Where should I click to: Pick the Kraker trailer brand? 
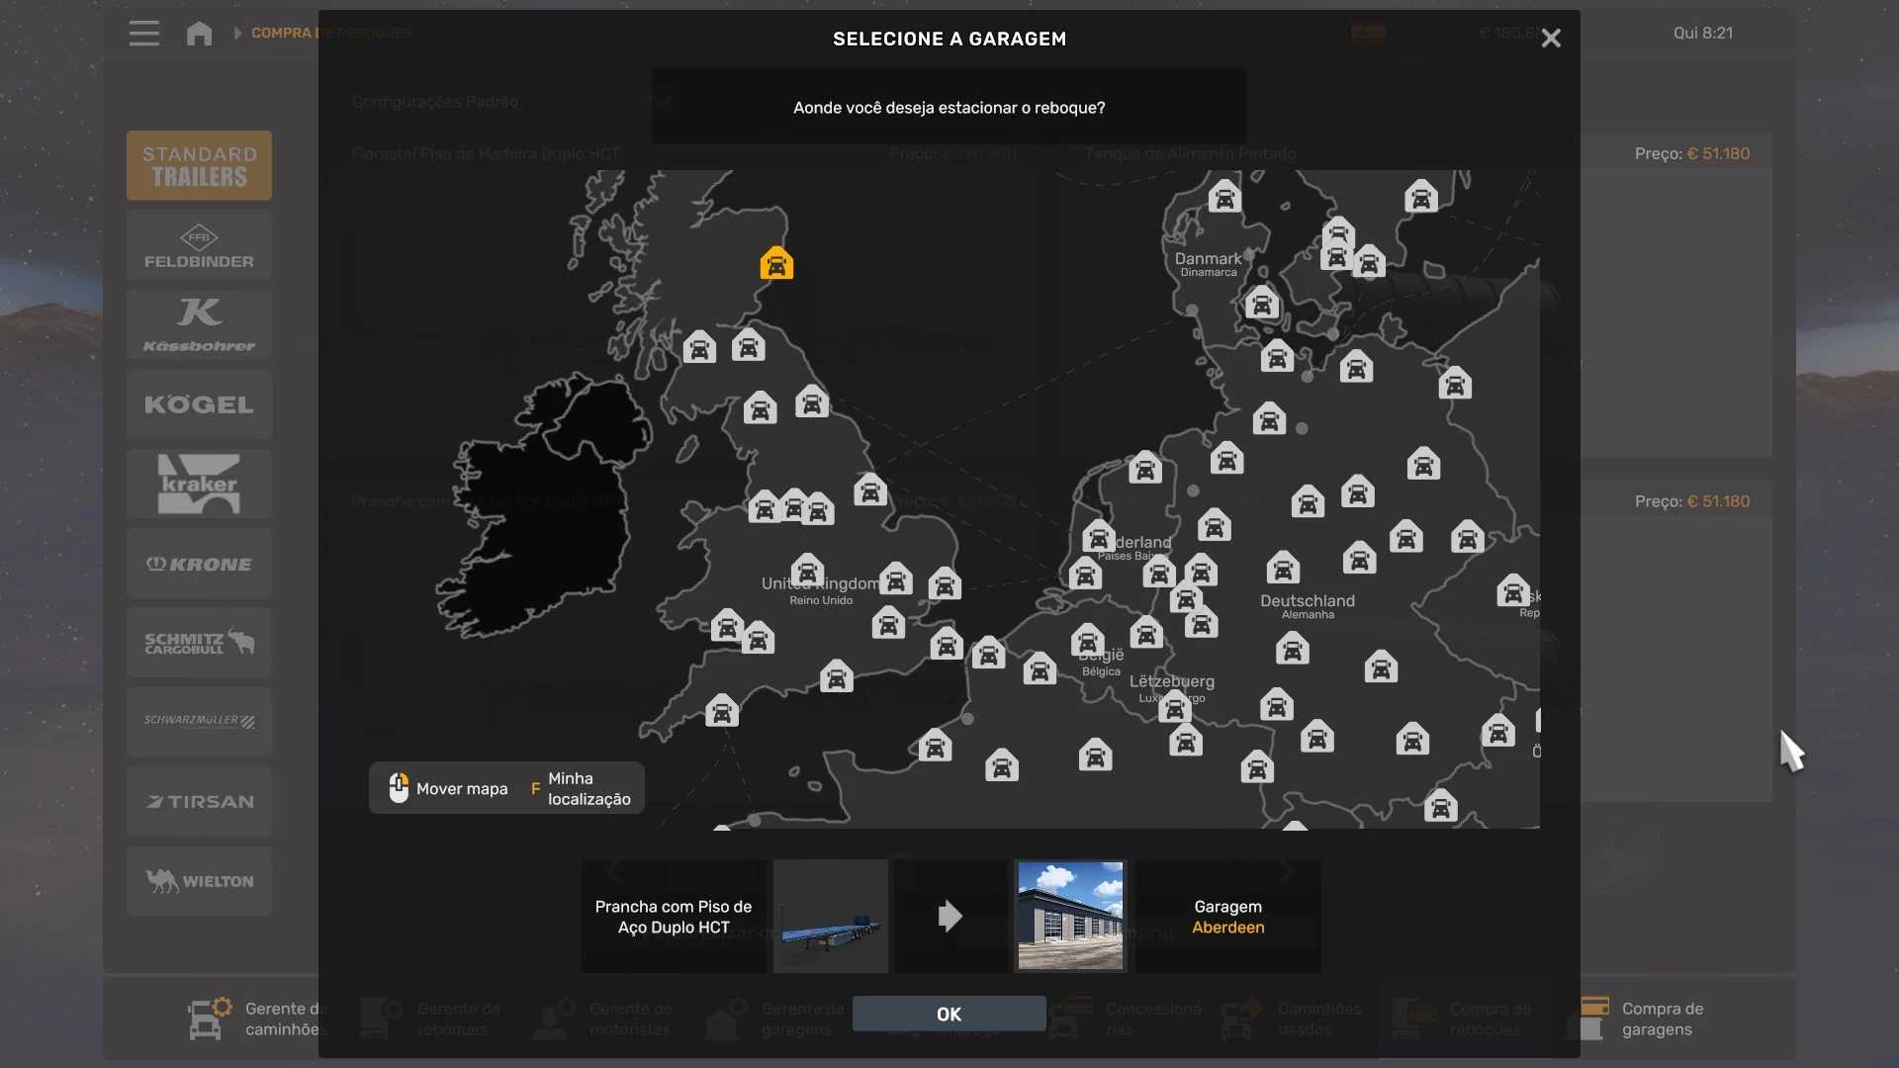click(199, 485)
